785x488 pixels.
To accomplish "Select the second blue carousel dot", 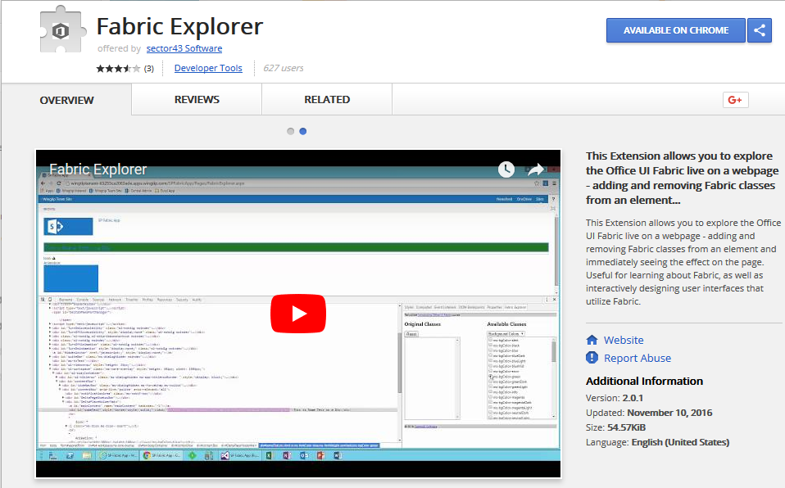I will 303,131.
